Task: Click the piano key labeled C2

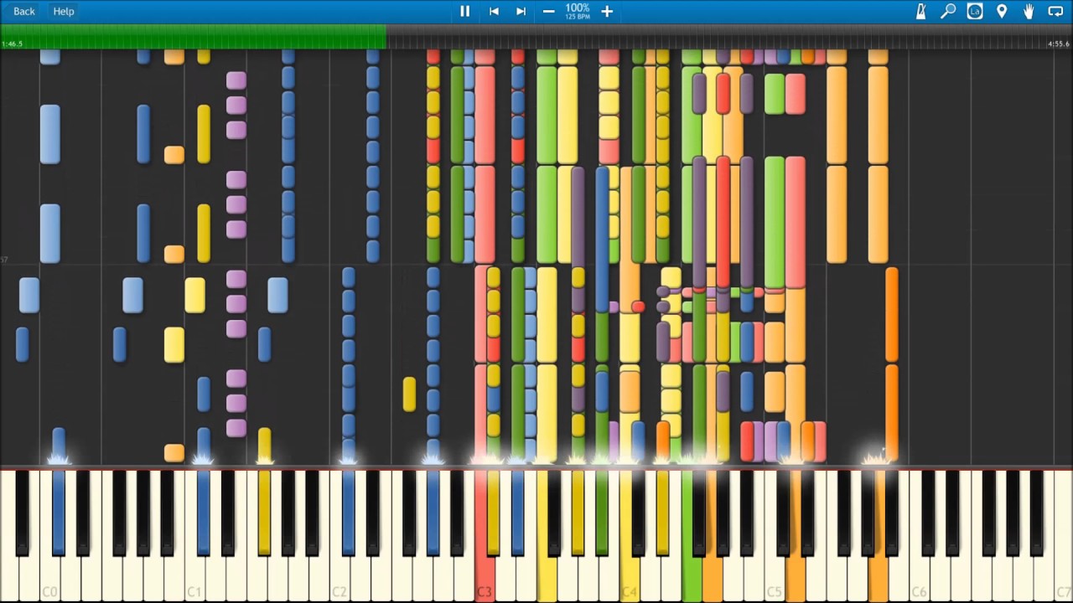Action: pos(339,536)
